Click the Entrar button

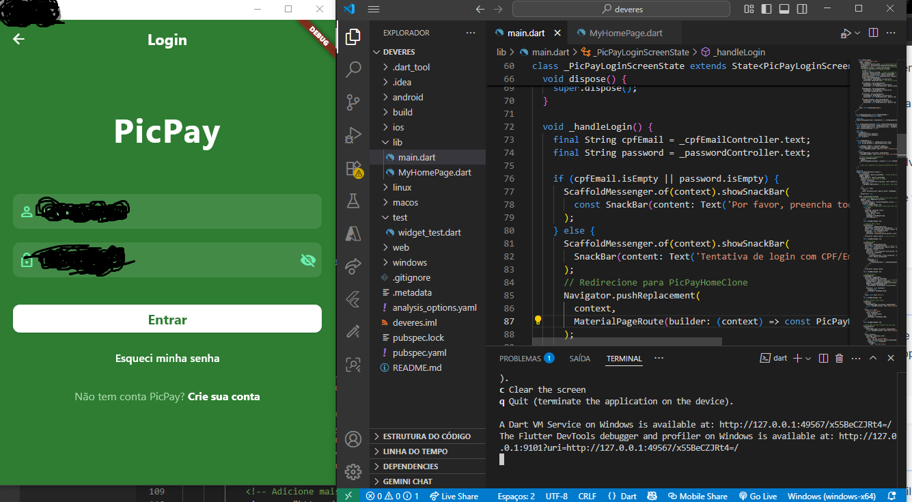[167, 319]
